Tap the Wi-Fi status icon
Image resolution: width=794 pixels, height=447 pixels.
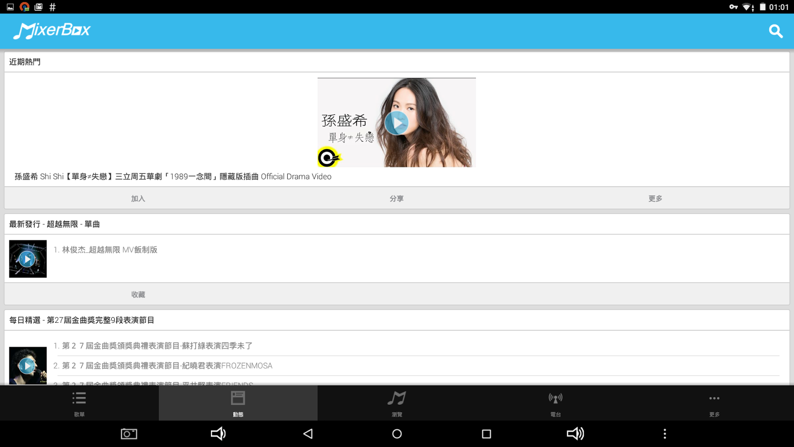748,7
